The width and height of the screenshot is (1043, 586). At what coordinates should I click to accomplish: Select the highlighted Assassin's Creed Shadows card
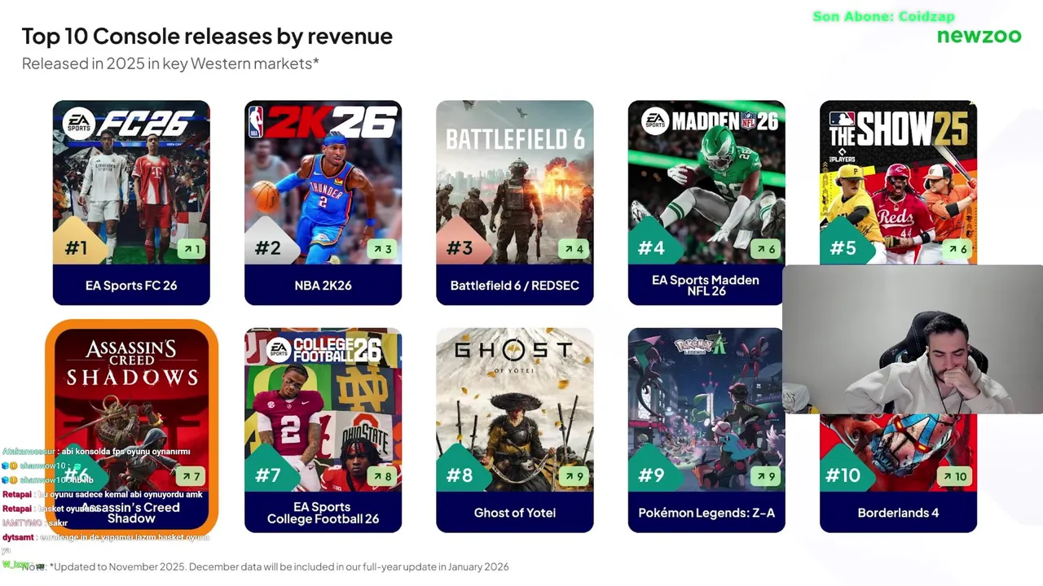(131, 427)
